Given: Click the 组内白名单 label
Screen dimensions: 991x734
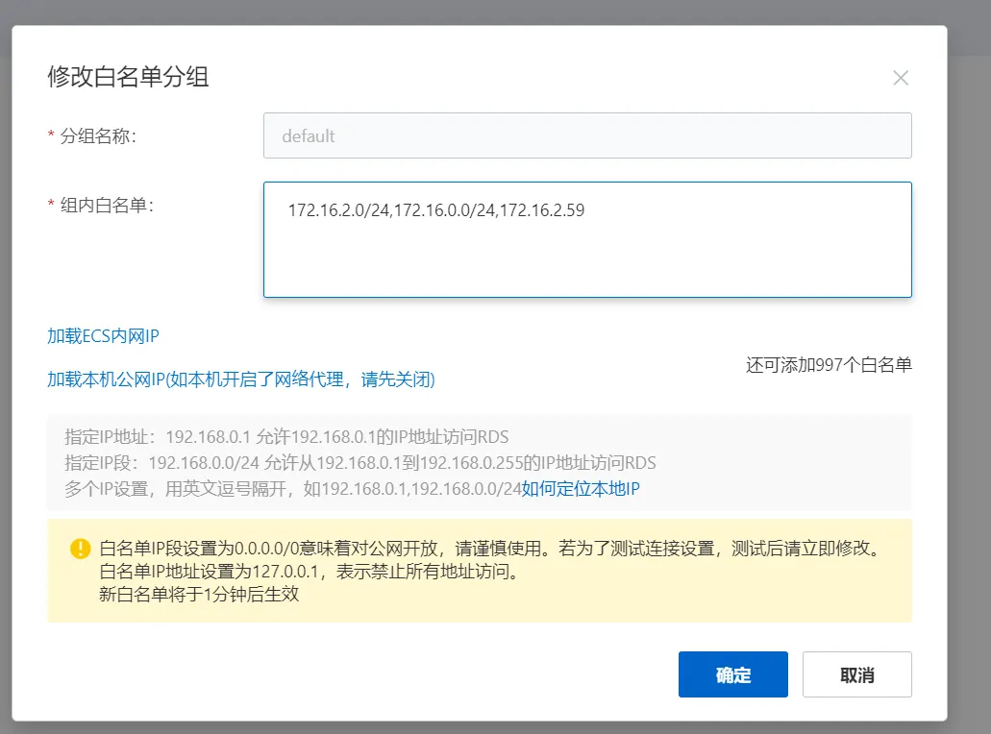Looking at the screenshot, I should [x=106, y=205].
